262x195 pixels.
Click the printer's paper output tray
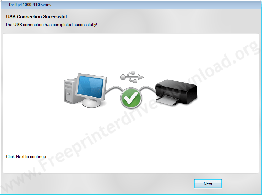(x=167, y=101)
